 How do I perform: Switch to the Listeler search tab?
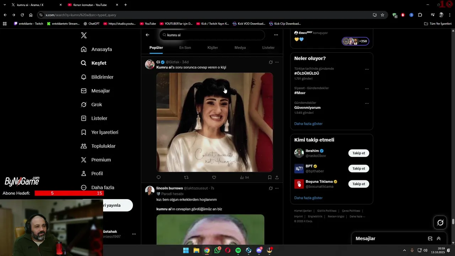[x=268, y=48]
